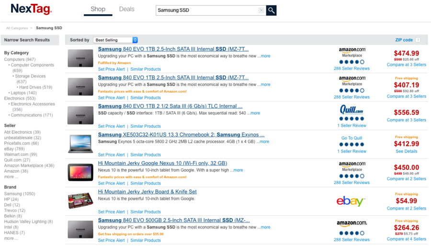Click the eBay seller logo

[x=351, y=201]
